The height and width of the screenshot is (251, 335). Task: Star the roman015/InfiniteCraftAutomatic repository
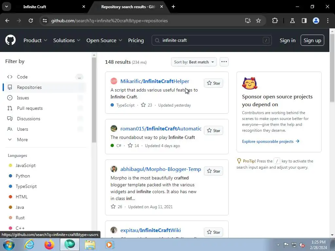(x=213, y=130)
